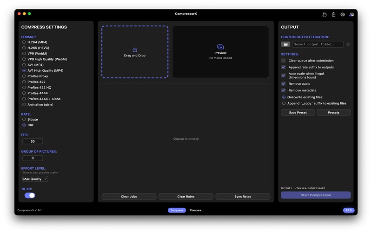Choose Bitrate as the rate mode

[30, 119]
